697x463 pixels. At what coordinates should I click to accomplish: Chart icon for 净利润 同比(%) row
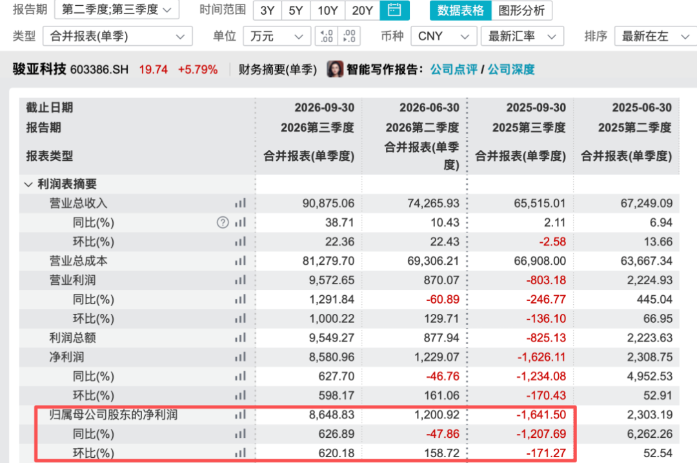[x=240, y=376]
